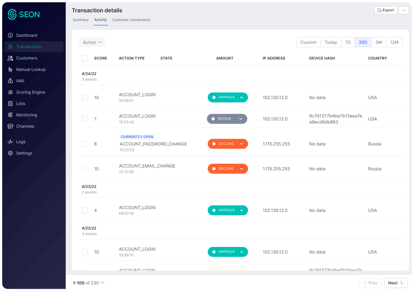Click the Manual Lookup hand icon
Image resolution: width=415 pixels, height=291 pixels.
point(10,70)
